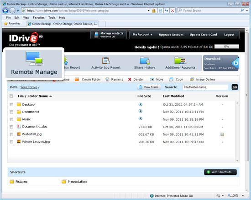Click the browser Refresh icon
Viewport: 251px width, 200px height.
click(x=167, y=10)
